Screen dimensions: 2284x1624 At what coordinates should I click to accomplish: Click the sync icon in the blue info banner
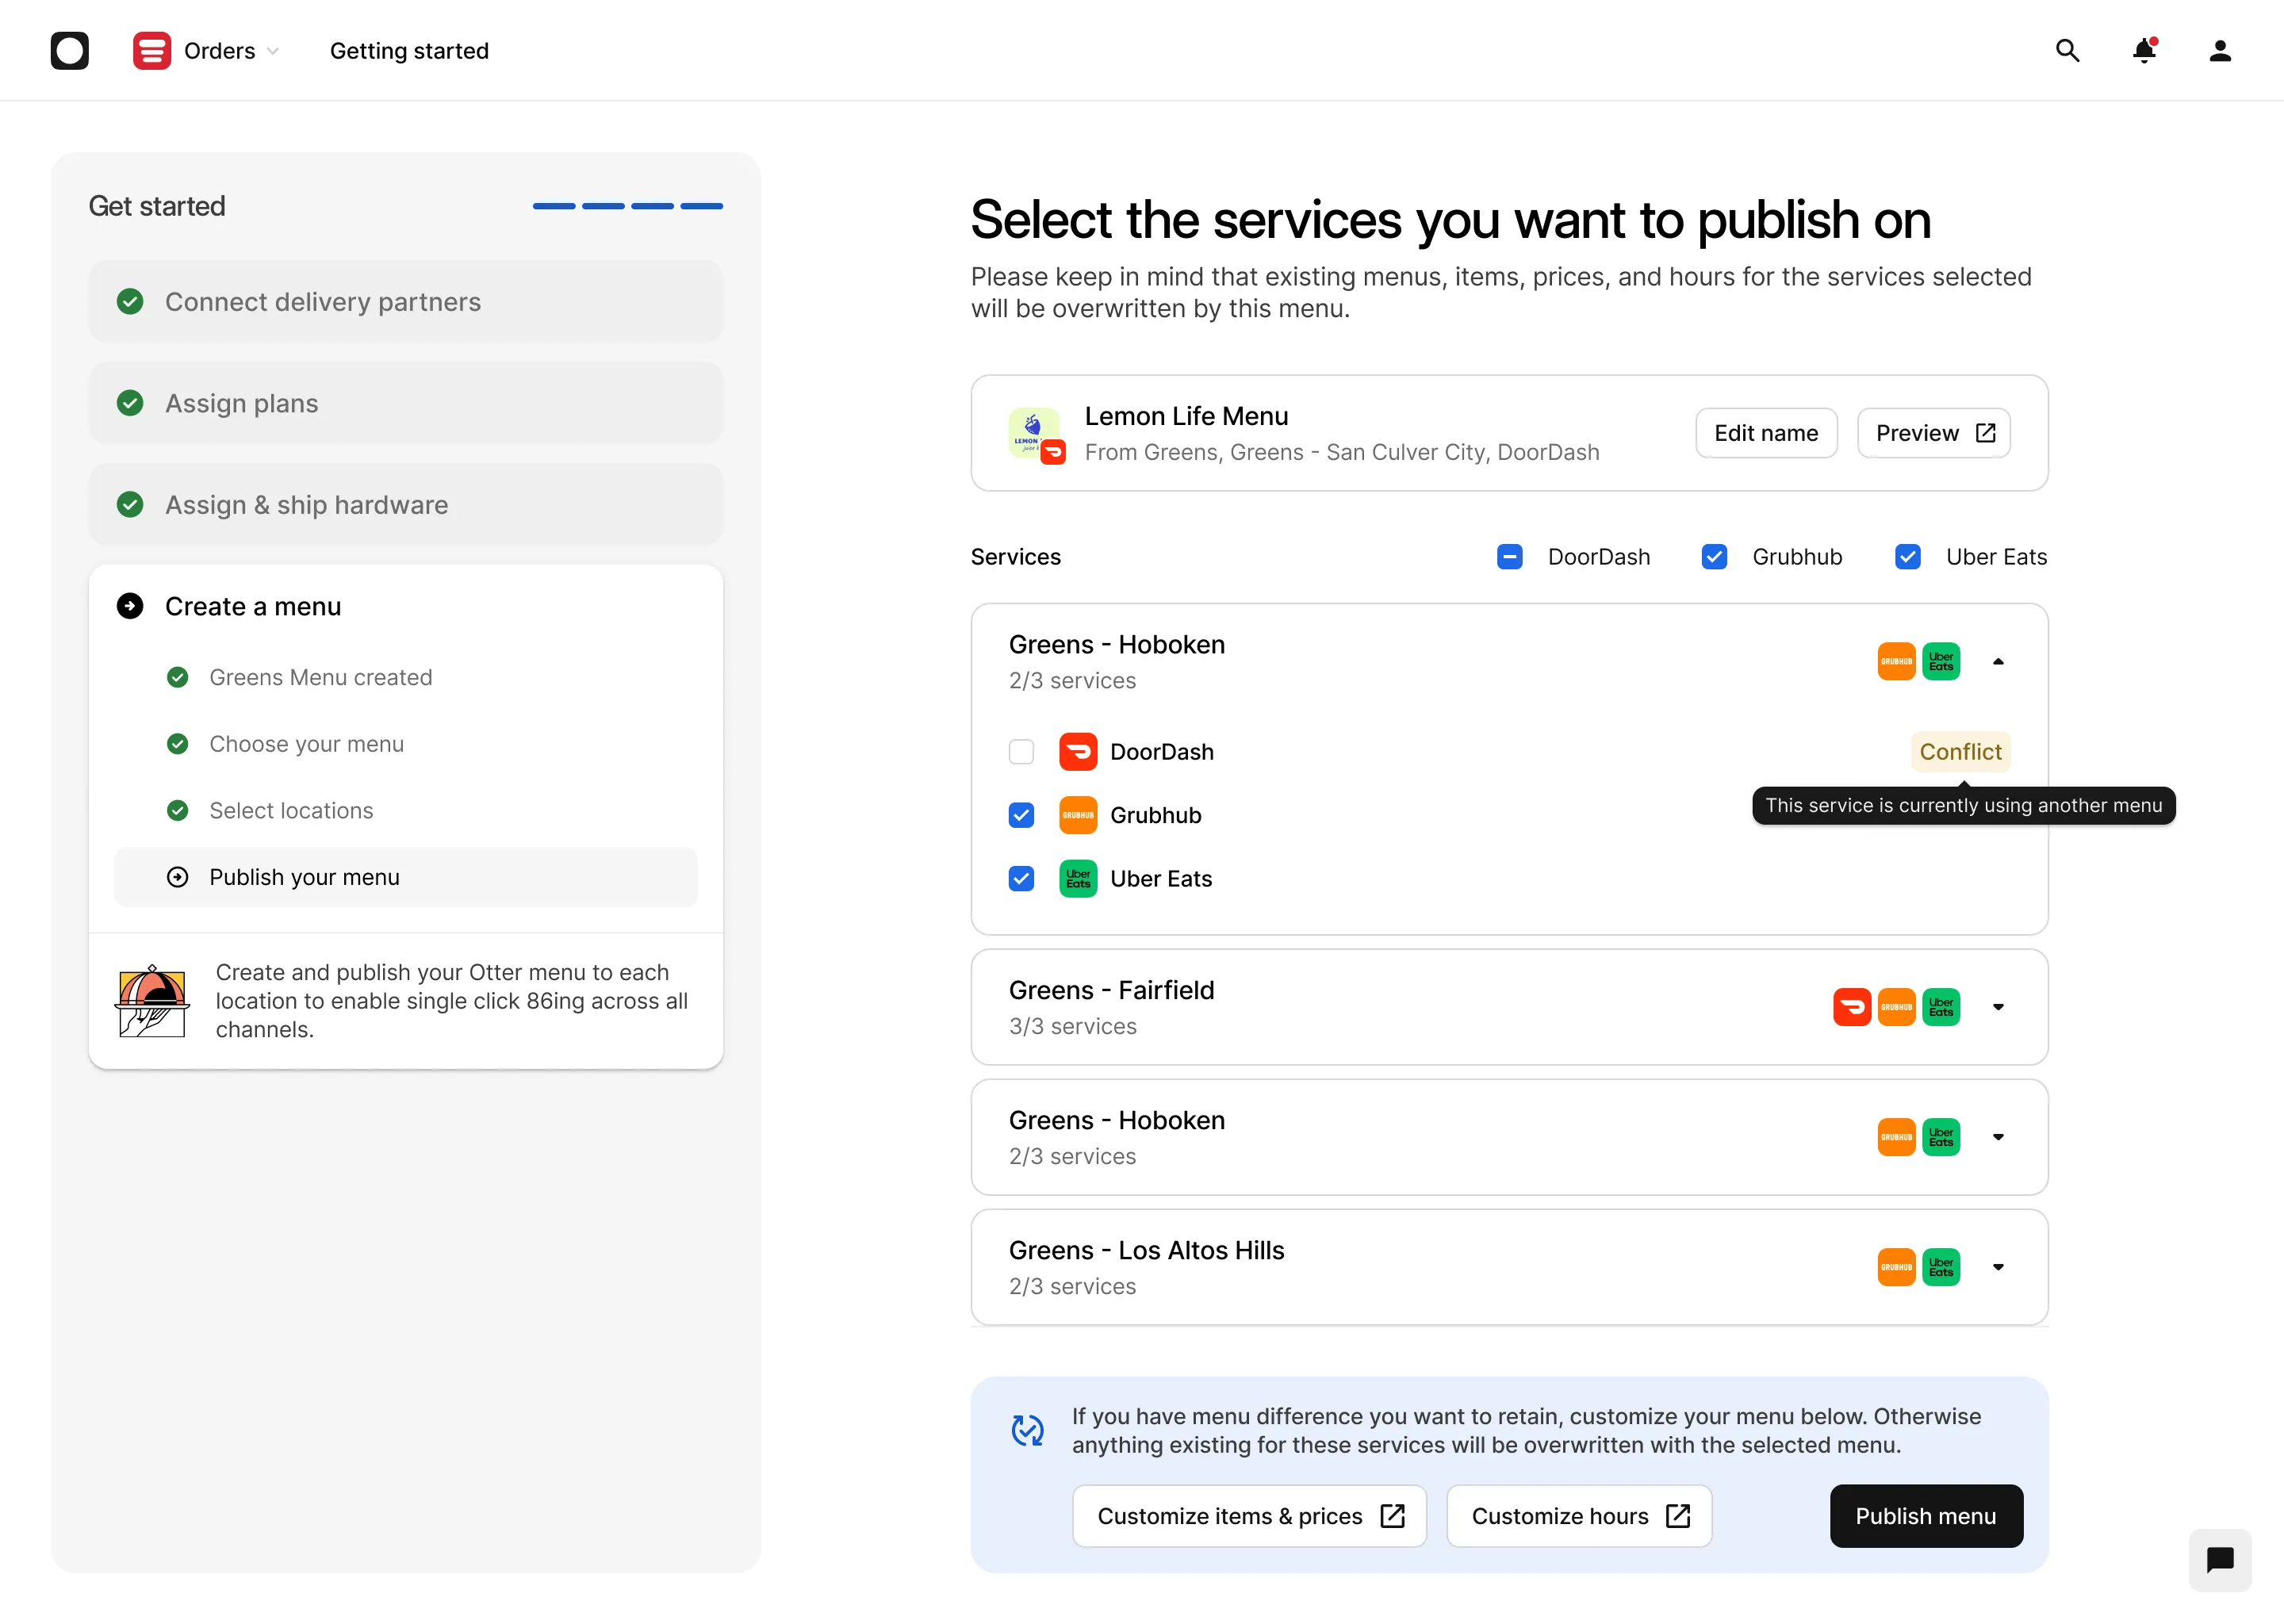[1027, 1431]
